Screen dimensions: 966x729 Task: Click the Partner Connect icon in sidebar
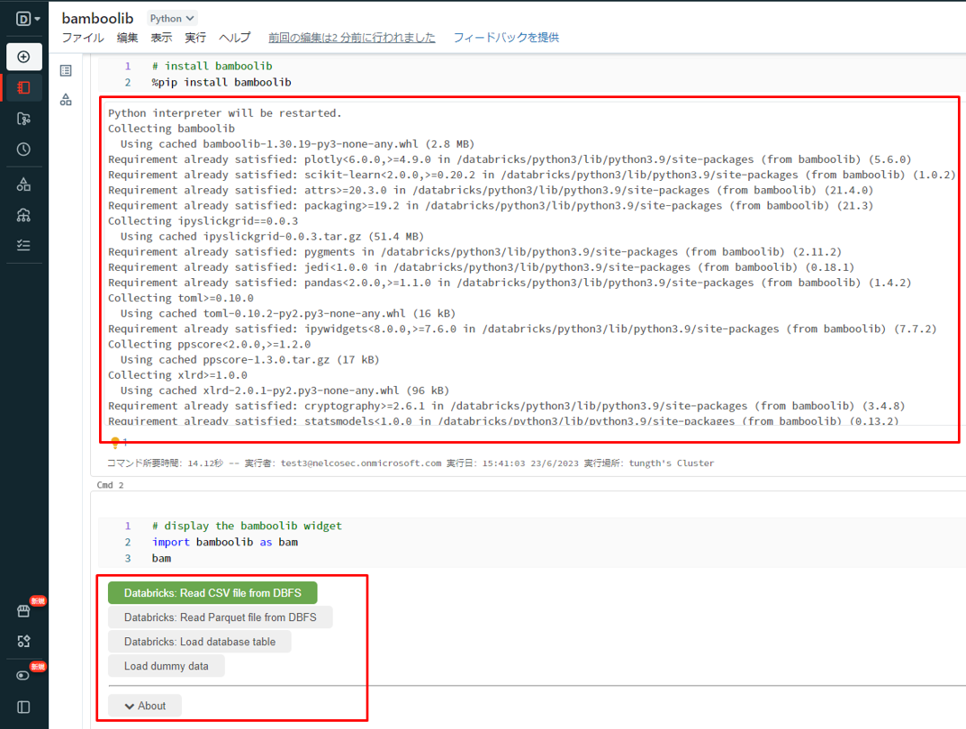(x=24, y=642)
